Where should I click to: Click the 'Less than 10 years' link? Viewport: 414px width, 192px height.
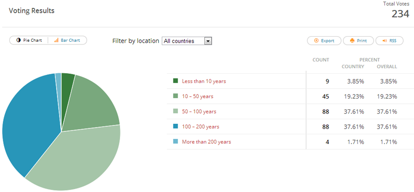pyautogui.click(x=204, y=81)
